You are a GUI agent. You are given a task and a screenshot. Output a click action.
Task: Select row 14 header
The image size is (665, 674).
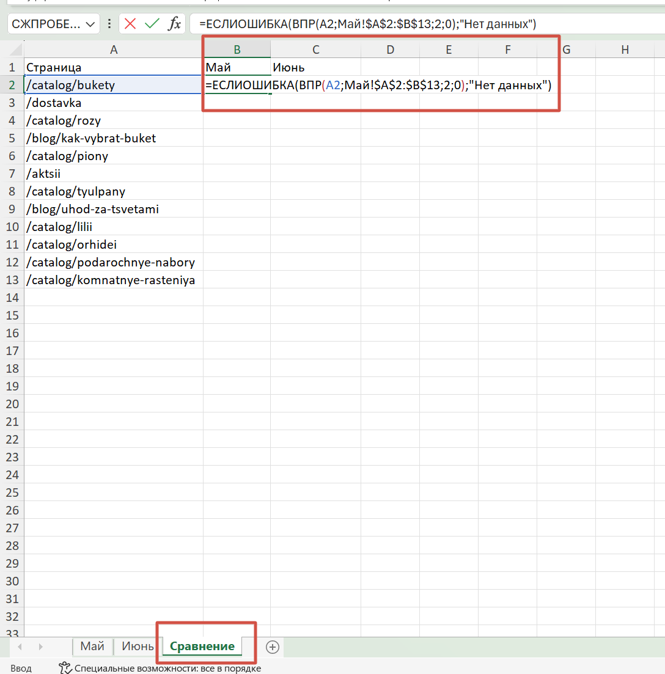pos(12,298)
